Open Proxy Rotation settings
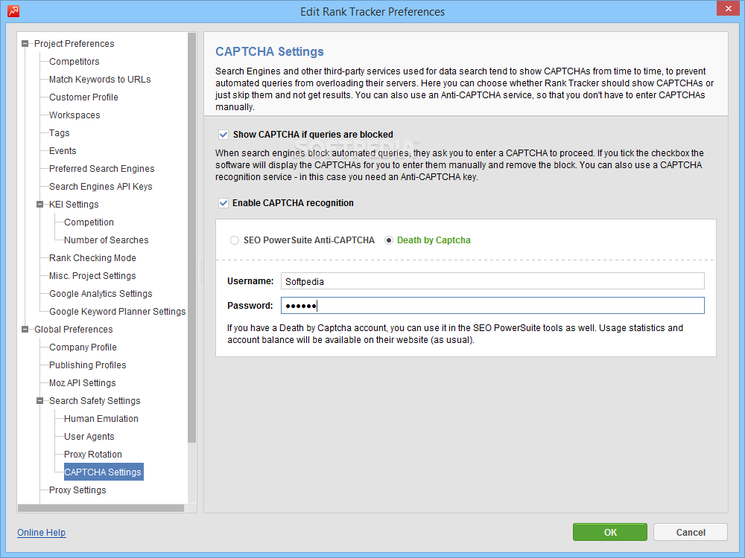This screenshot has height=558, width=745. pos(93,455)
